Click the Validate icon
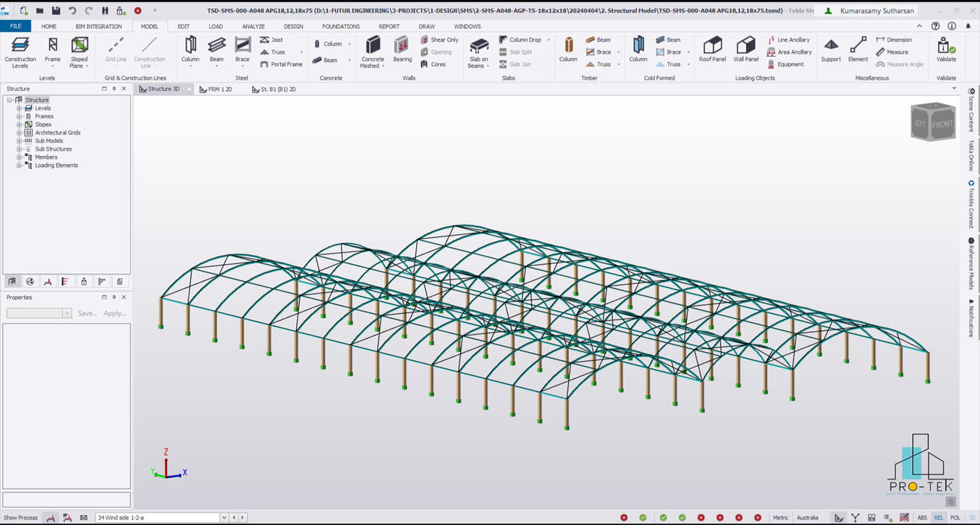The height and width of the screenshot is (525, 980). (946, 49)
